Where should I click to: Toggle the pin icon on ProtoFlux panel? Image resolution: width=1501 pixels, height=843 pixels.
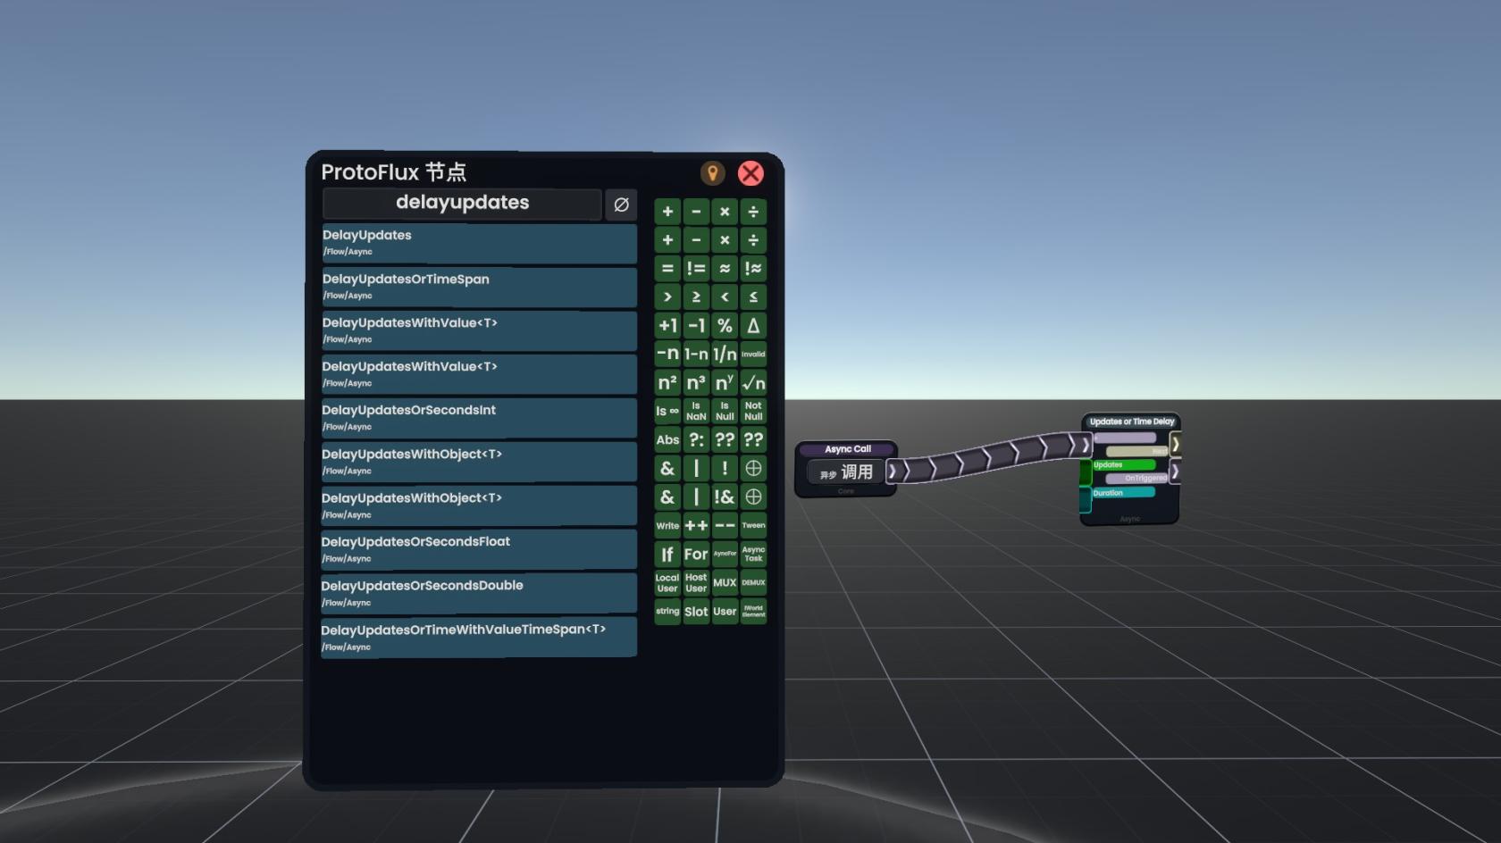coord(712,173)
